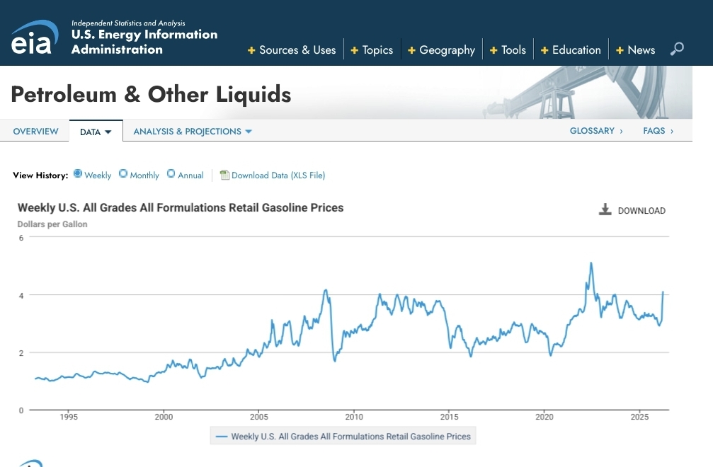Click the plus icon beside Education

click(x=544, y=50)
